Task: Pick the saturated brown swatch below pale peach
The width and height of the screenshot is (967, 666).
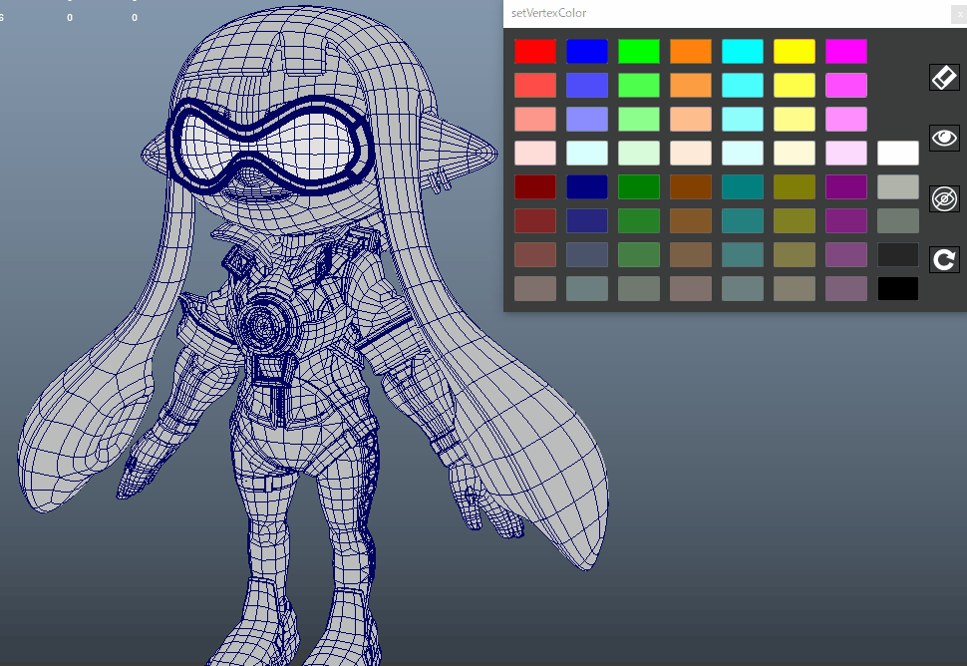Action: click(x=691, y=186)
